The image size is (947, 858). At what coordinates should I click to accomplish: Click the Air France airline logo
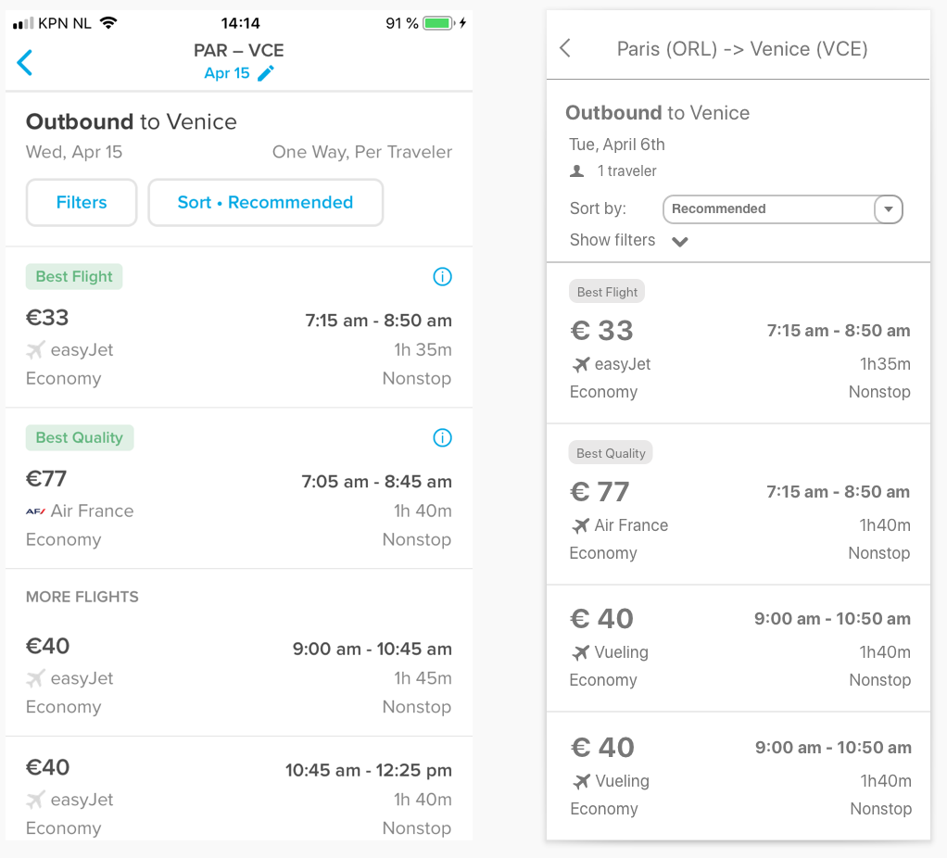(36, 511)
